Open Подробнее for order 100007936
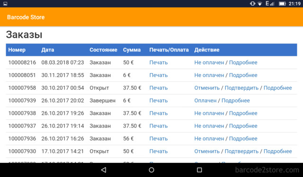The height and width of the screenshot is (177, 303). tap(243, 139)
